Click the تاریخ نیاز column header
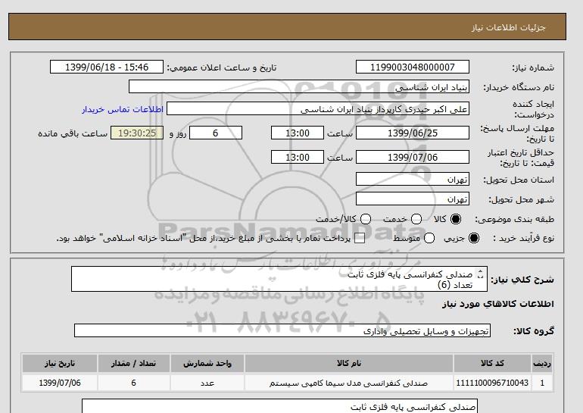The height and width of the screenshot is (413, 583). point(60,363)
